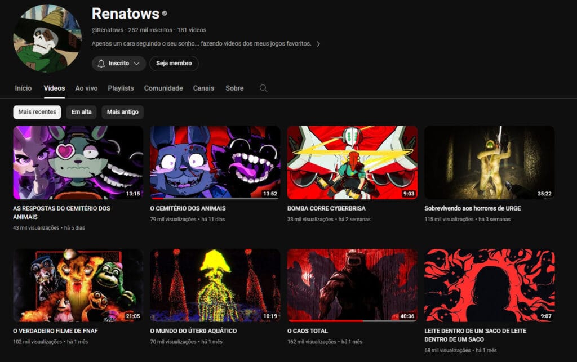This screenshot has width=577, height=362.
Task: Click the notification bell icon
Action: tap(101, 64)
